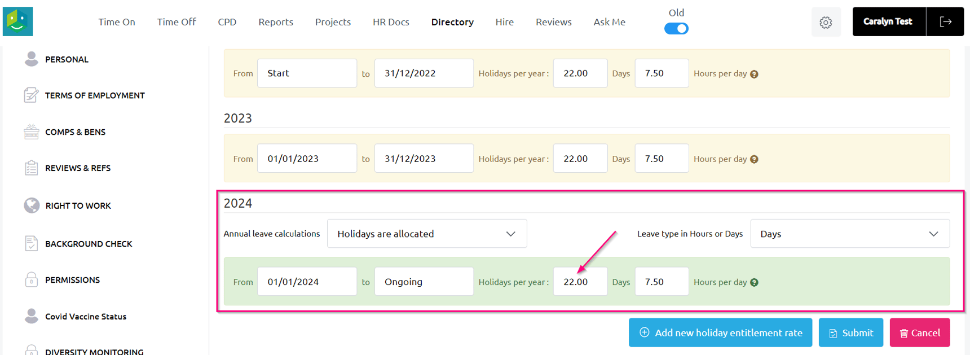Click the 2024 year heading
Image resolution: width=970 pixels, height=355 pixels.
tap(238, 203)
